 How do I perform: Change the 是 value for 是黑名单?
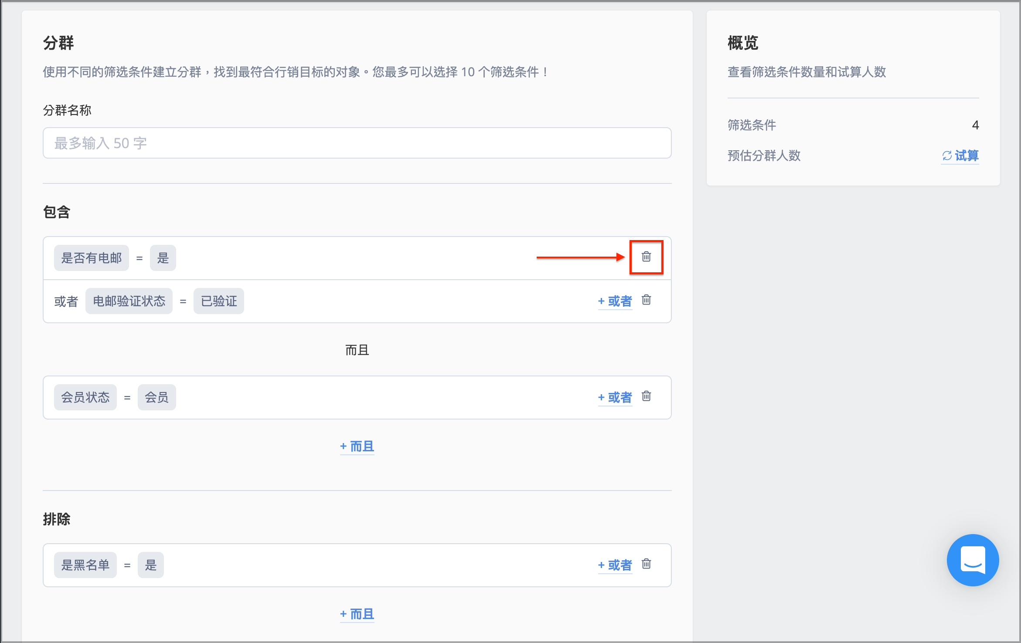[x=151, y=565]
